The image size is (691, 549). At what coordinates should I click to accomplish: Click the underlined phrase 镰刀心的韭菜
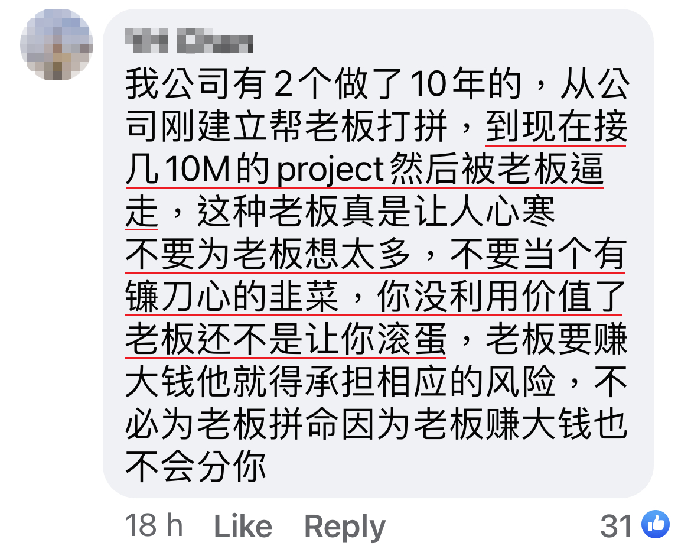coord(232,296)
